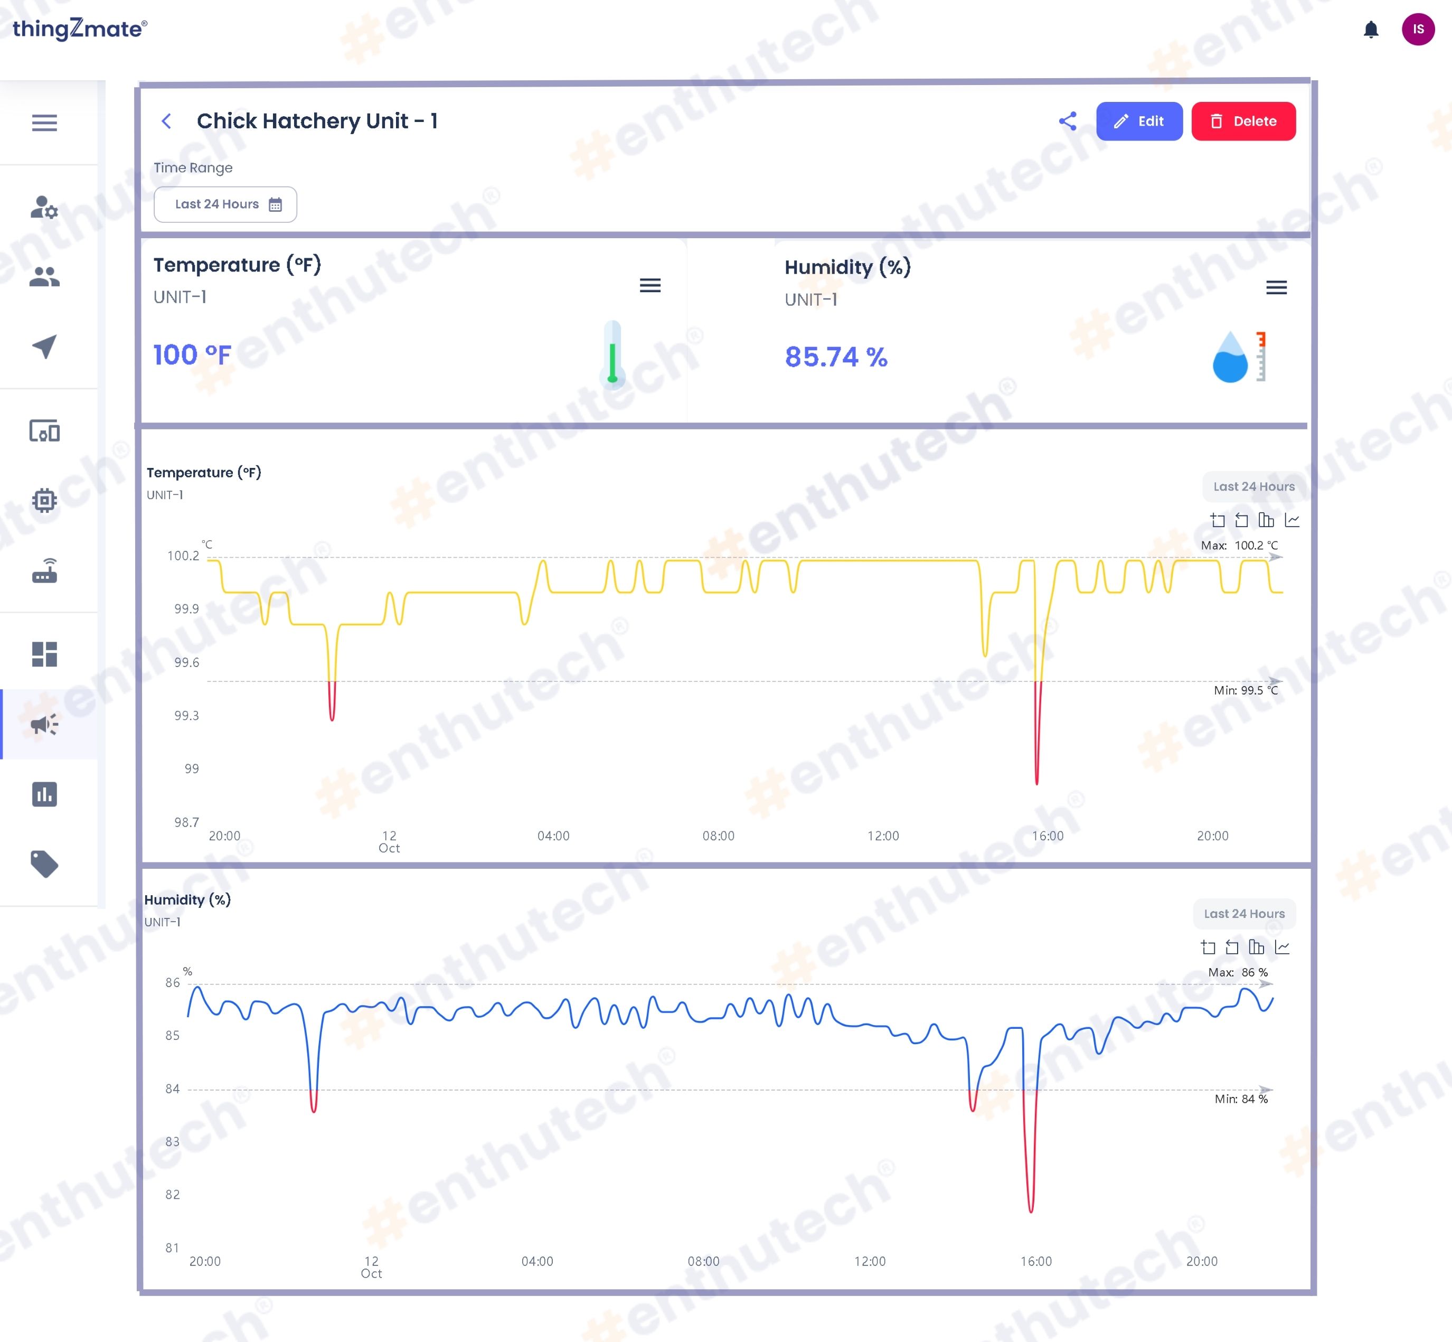The width and height of the screenshot is (1452, 1342).
Task: Open the chip device sidebar icon
Action: click(44, 500)
